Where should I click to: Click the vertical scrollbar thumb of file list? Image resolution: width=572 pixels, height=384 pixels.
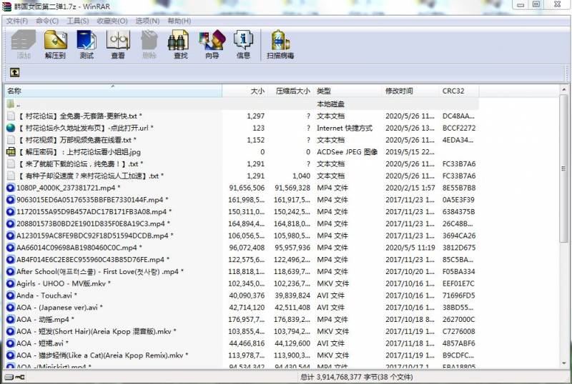[563, 168]
